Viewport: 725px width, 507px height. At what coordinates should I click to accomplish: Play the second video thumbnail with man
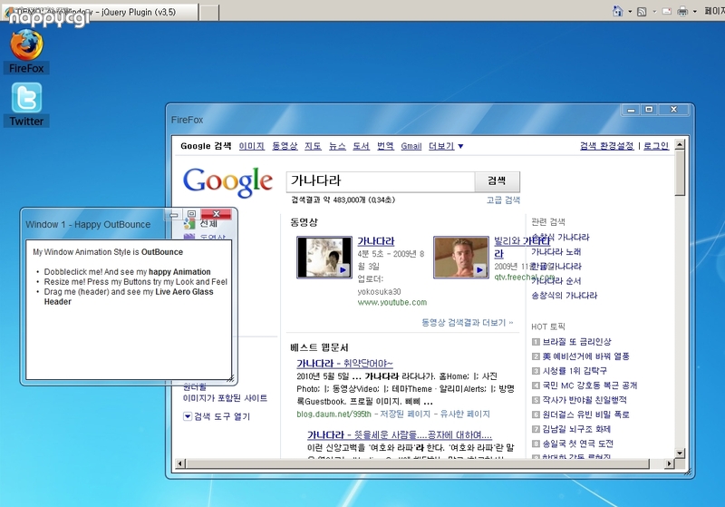[x=461, y=258]
